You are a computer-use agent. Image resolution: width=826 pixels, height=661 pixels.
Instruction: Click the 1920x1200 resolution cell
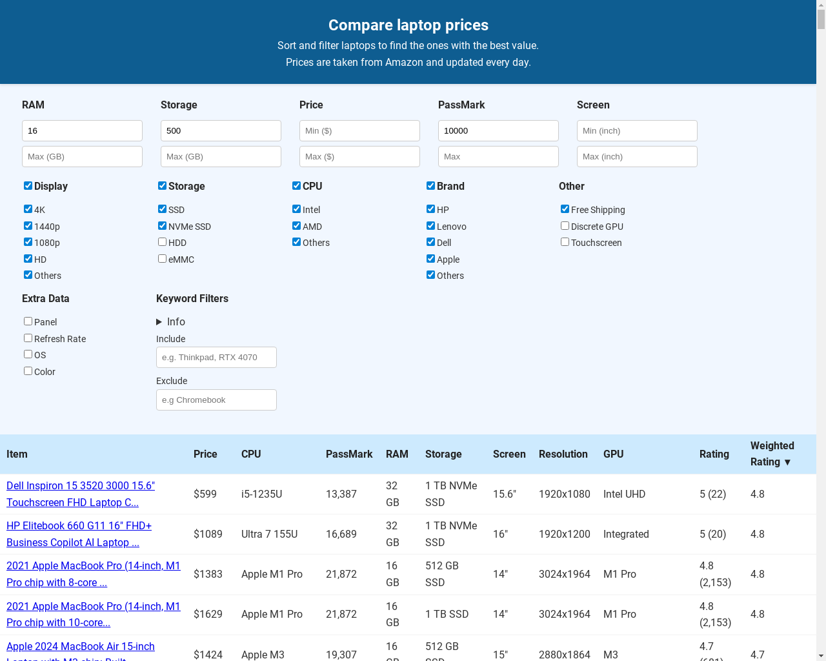tap(565, 534)
